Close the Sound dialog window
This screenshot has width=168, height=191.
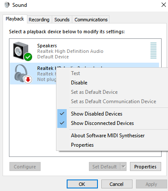164,5
